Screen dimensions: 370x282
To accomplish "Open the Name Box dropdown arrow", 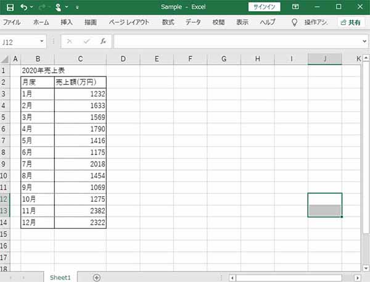I will (42, 41).
